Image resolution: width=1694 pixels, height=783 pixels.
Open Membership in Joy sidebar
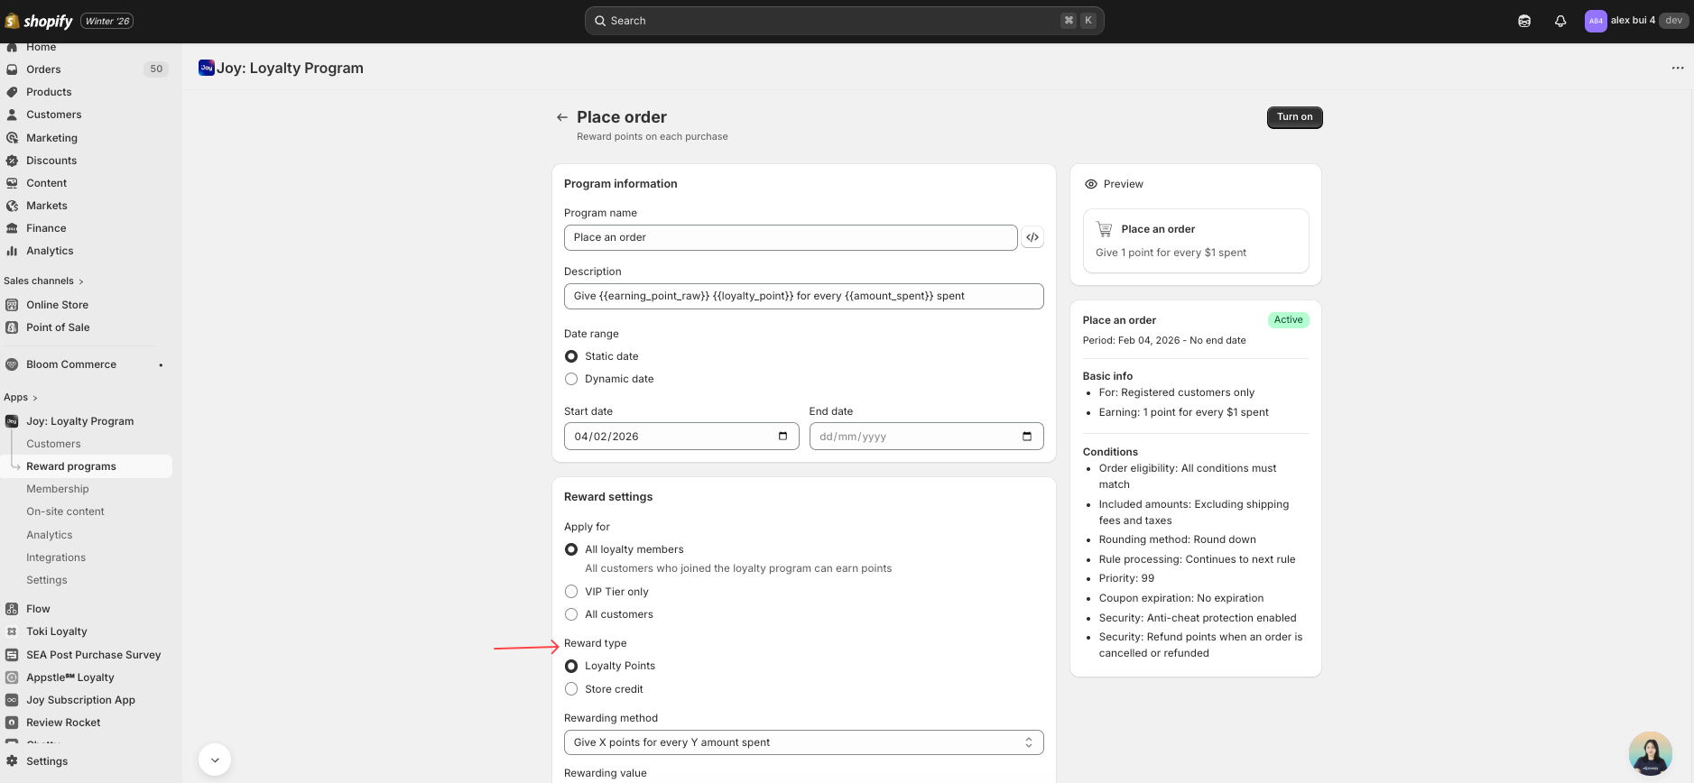58,489
